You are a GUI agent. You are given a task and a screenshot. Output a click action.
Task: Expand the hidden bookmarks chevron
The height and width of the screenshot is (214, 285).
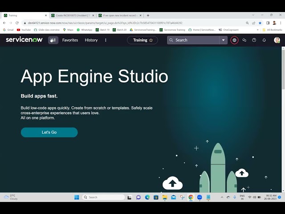[257, 30]
